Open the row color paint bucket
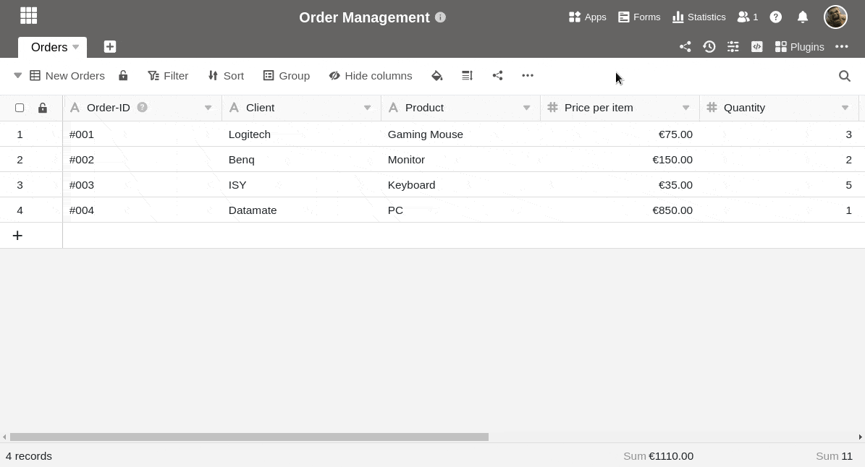Viewport: 865px width, 467px height. click(436, 76)
